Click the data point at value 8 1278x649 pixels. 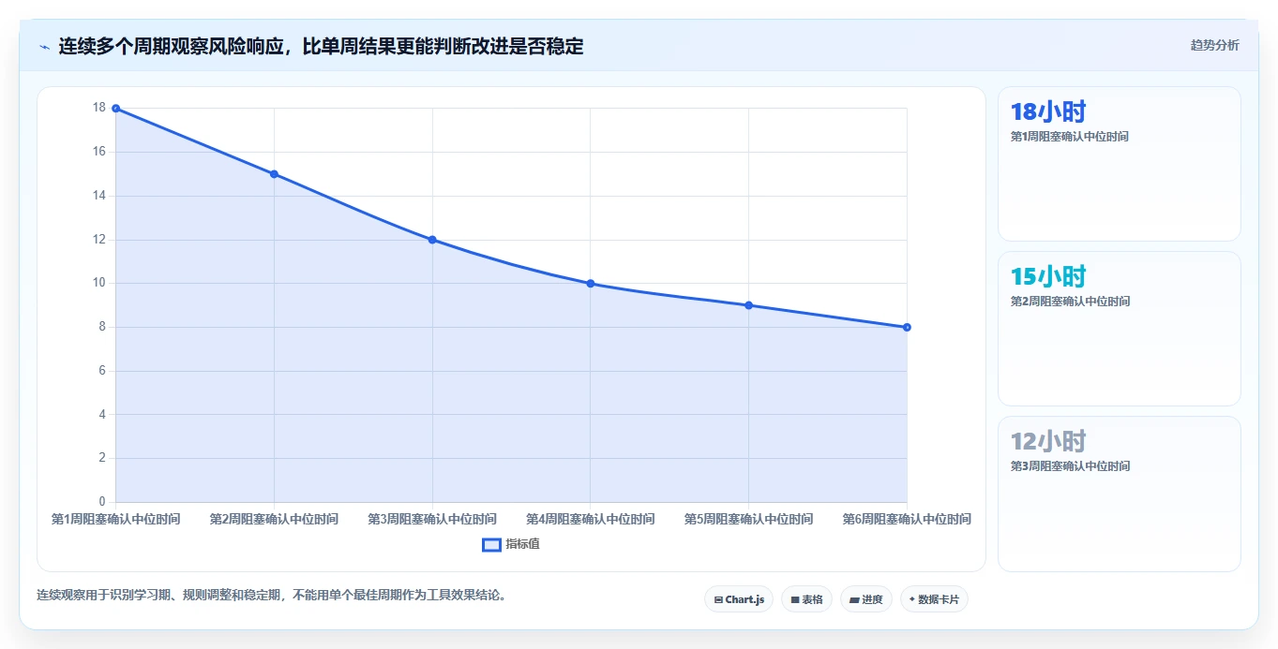tap(907, 327)
